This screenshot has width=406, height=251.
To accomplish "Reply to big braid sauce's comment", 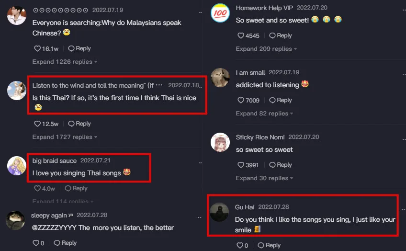I will 76,188.
